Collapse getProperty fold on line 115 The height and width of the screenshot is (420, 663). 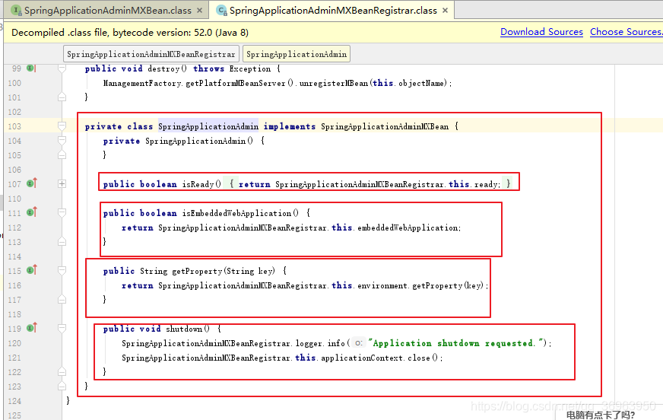coord(62,270)
